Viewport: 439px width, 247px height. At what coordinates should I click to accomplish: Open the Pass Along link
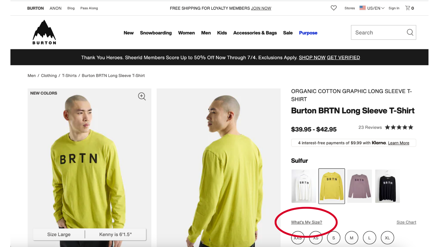89,8
